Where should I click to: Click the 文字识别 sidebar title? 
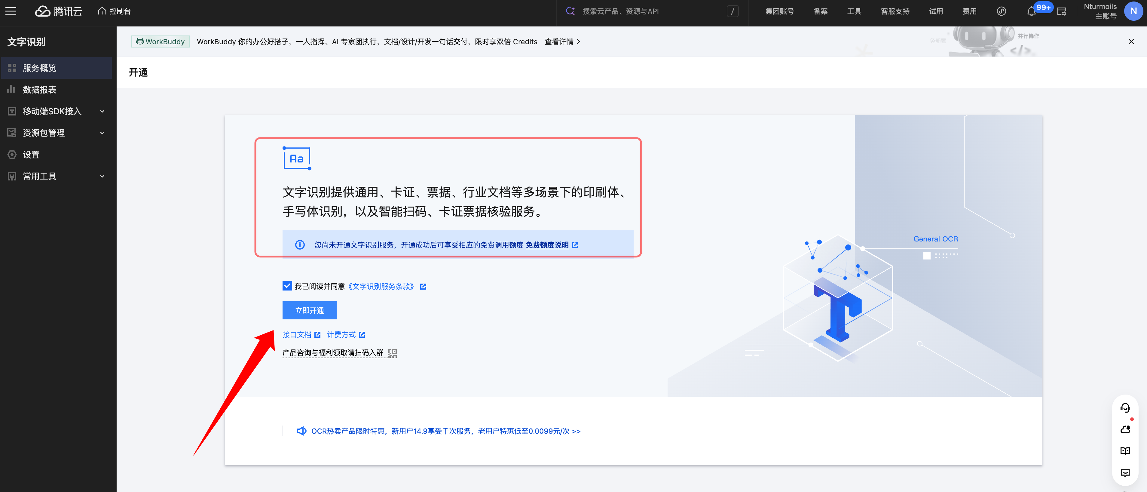tap(26, 42)
